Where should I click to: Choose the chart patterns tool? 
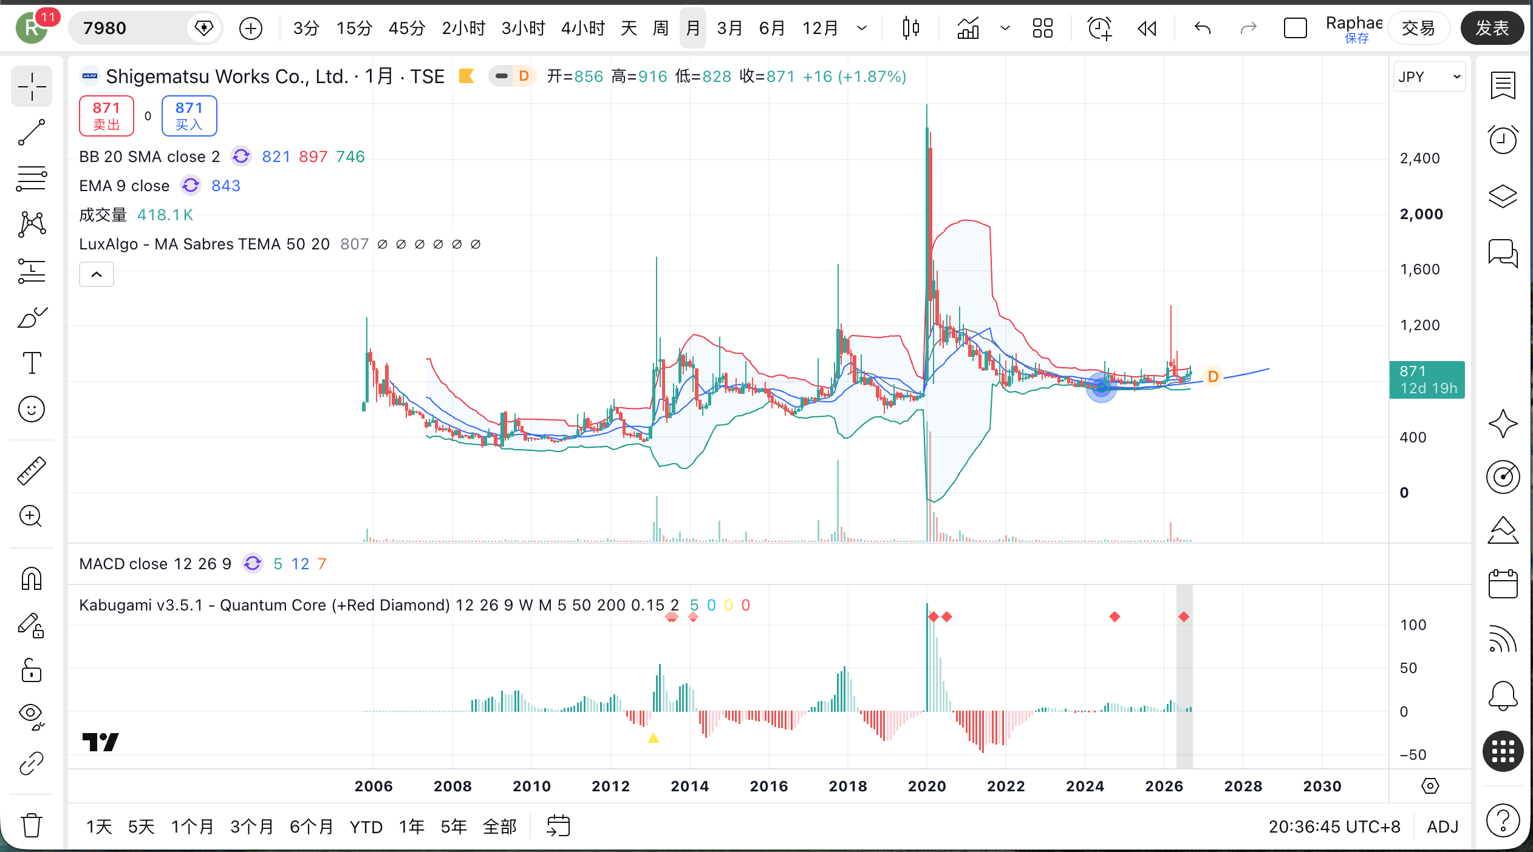click(x=32, y=225)
